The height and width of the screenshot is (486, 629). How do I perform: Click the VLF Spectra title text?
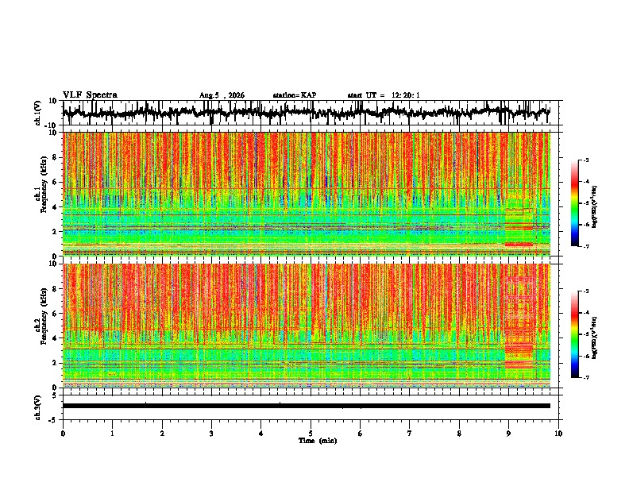click(x=90, y=95)
